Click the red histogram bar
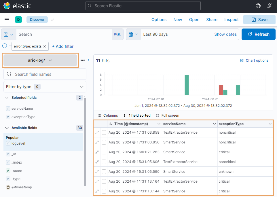This screenshot has width=277, height=197. click(x=221, y=90)
